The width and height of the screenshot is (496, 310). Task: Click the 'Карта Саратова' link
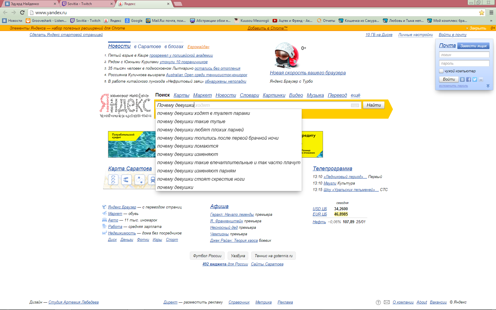tap(130, 169)
